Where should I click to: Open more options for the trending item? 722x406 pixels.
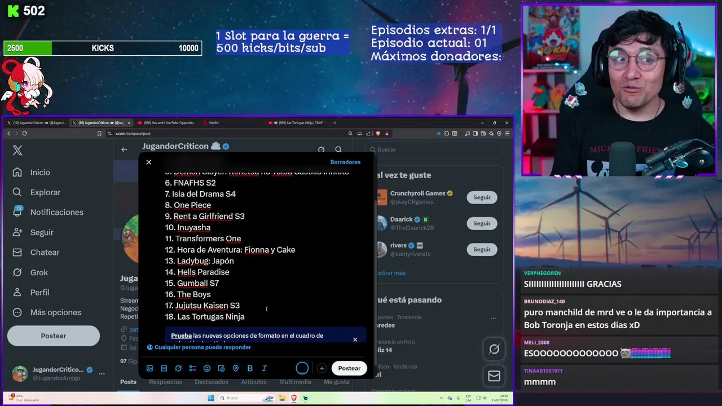(494, 318)
